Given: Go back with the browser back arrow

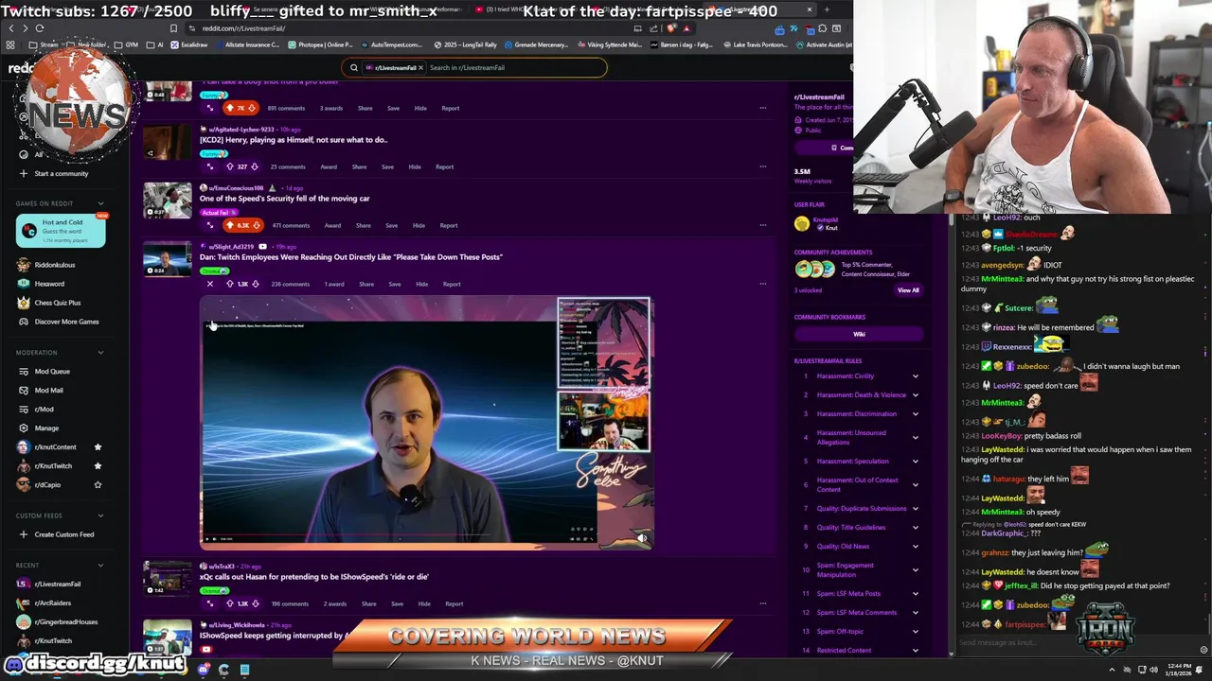Looking at the screenshot, I should [x=10, y=28].
